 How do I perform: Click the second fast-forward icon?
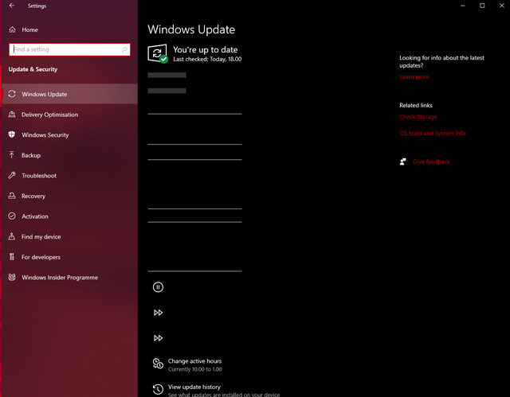pyautogui.click(x=158, y=338)
